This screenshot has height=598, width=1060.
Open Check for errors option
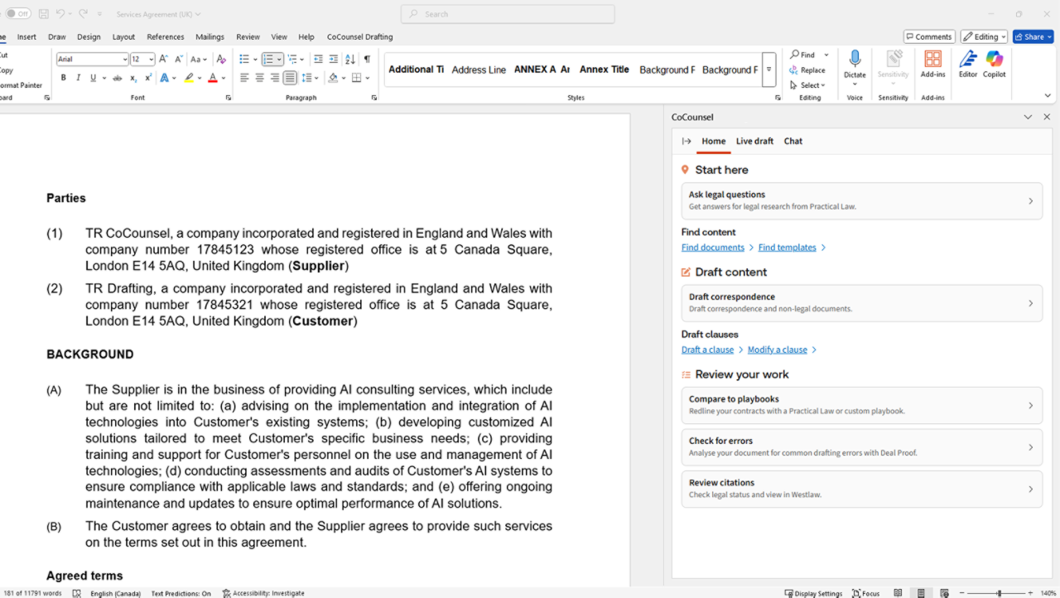[861, 446]
